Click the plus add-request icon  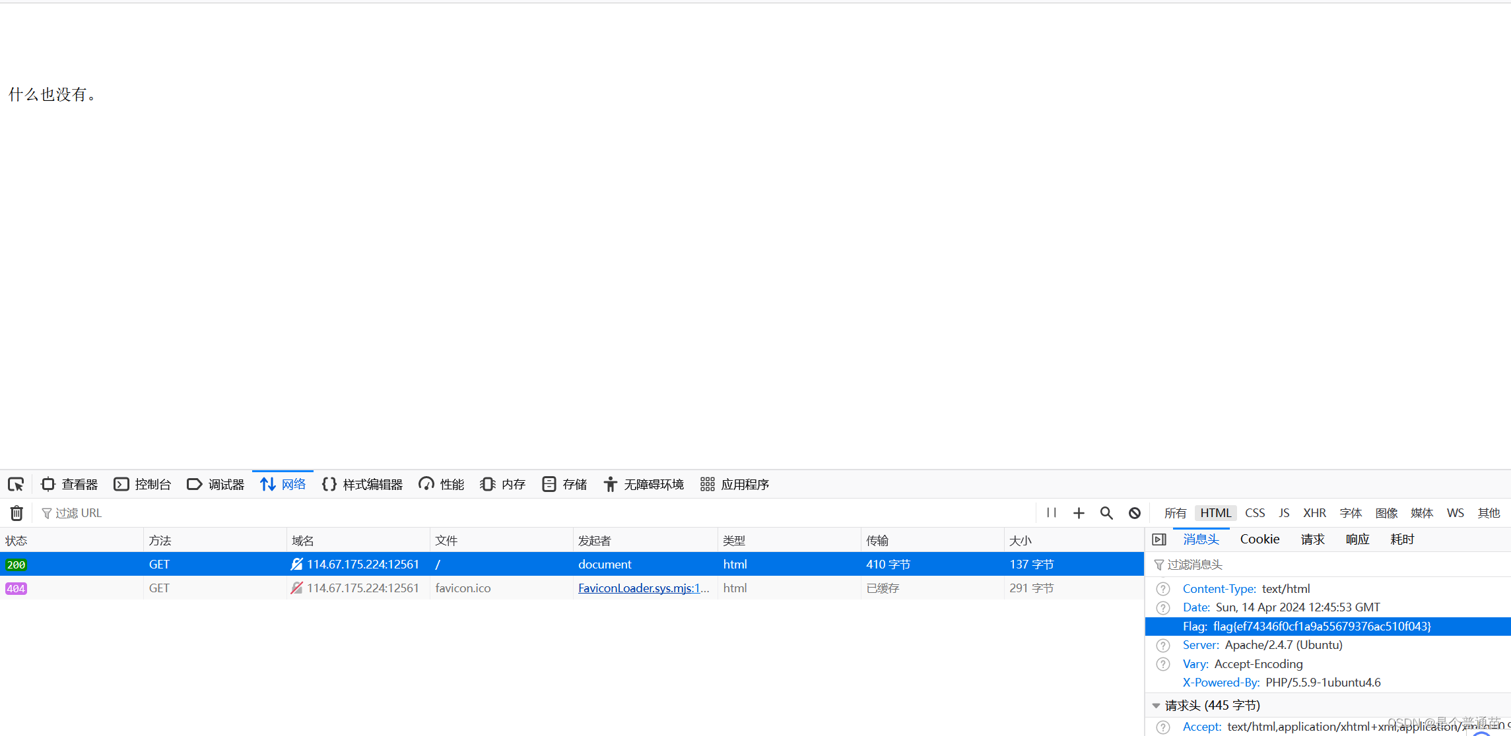pyautogui.click(x=1079, y=513)
